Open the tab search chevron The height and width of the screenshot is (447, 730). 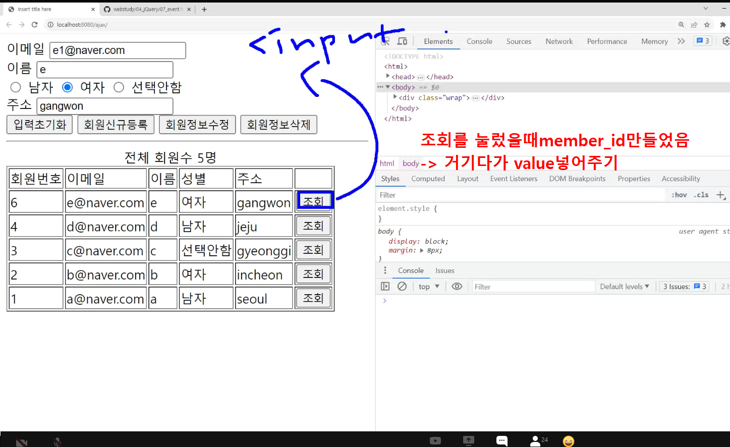706,9
